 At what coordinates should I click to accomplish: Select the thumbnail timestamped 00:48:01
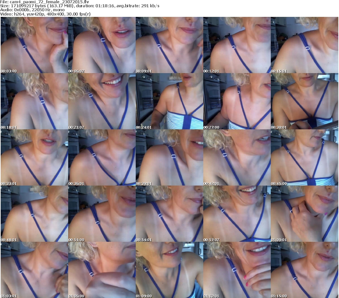[x=34, y=214]
